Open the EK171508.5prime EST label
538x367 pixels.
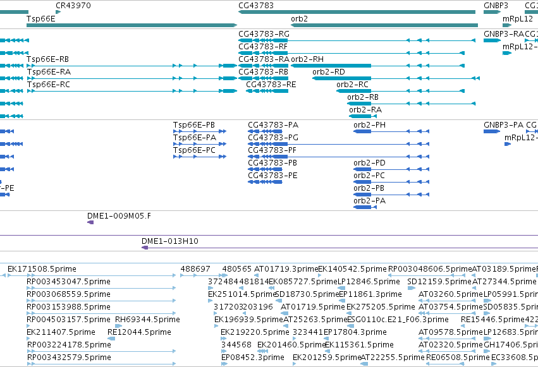pos(42,269)
